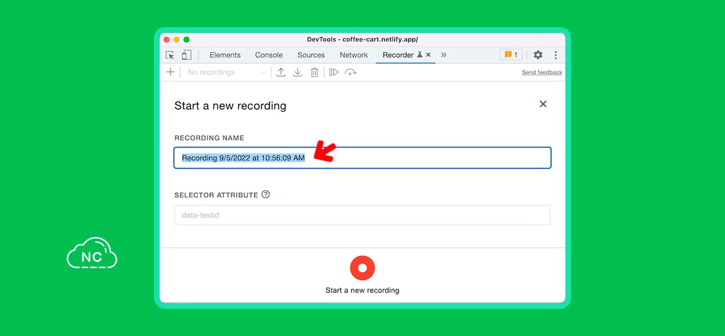This screenshot has height=336, width=725.
Task: Click the Recording Name input field
Action: (x=362, y=158)
